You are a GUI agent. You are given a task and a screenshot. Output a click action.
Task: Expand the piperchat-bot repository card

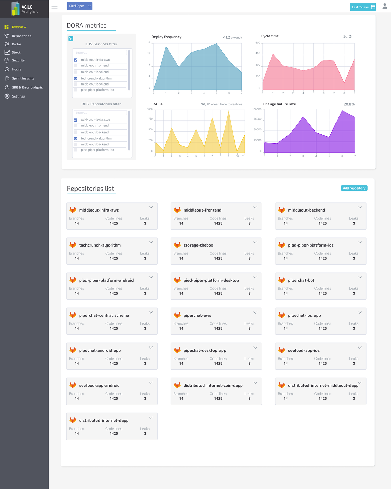tap(360, 277)
